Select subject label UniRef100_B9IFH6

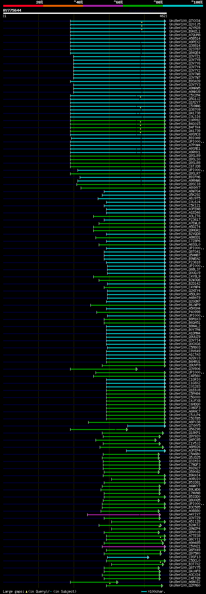click(x=185, y=177)
